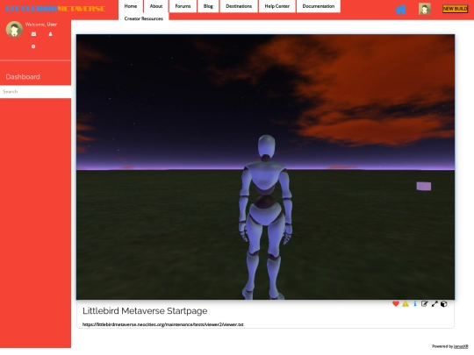Switch to the Destinations tab
This screenshot has height=355, width=474.
coord(239,6)
